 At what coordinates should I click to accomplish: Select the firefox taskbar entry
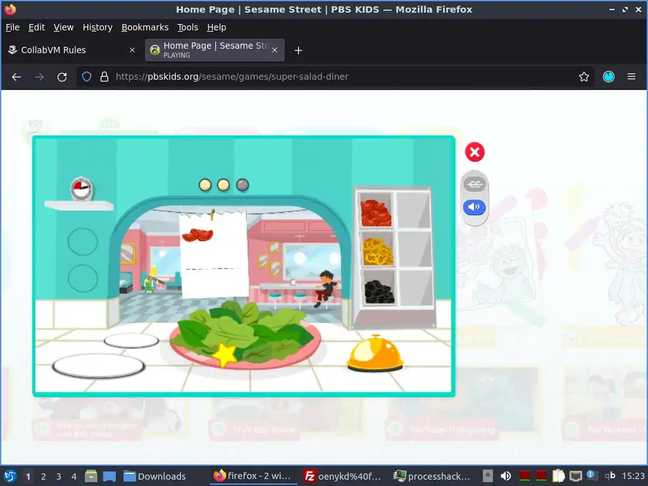pos(252,476)
